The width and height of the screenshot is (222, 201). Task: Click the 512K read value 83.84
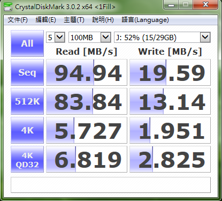pyautogui.click(x=87, y=101)
